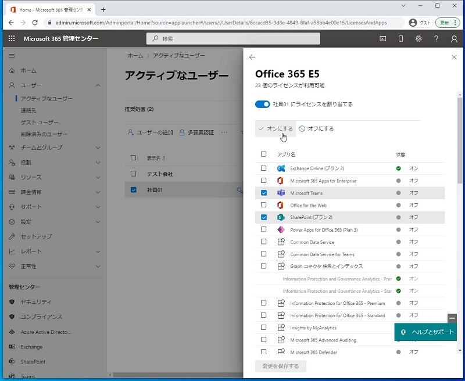Image resolution: width=465 pixels, height=381 pixels.
Task: Open the app launcher waffle icon
Action: click(12, 38)
